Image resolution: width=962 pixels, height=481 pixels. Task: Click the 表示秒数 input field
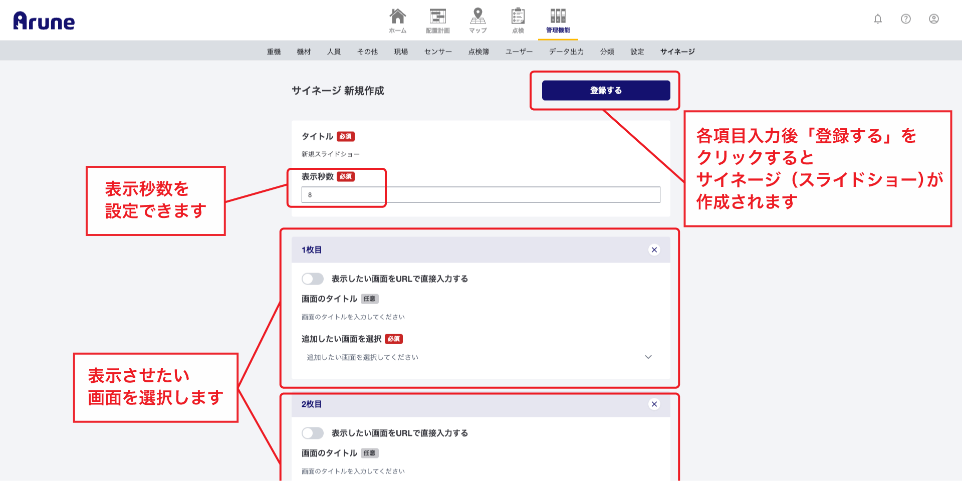pyautogui.click(x=480, y=195)
